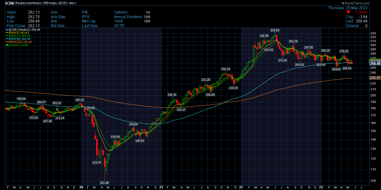The width and height of the screenshot is (381, 190).
Task: Click the 218.39 price label
Action: click(234, 88)
